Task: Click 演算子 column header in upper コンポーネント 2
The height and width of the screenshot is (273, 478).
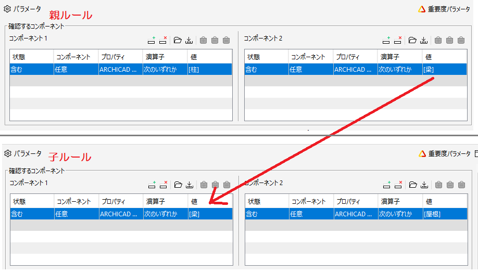Action: [x=400, y=57]
